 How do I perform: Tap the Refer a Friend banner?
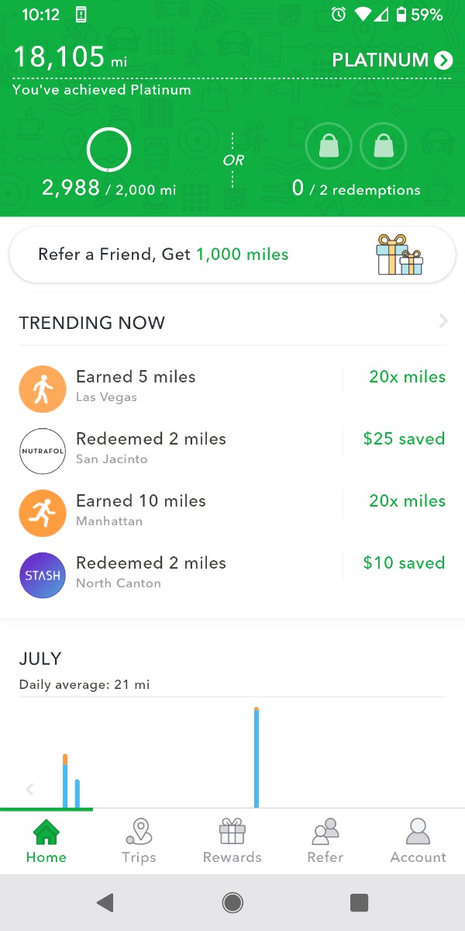coord(232,253)
